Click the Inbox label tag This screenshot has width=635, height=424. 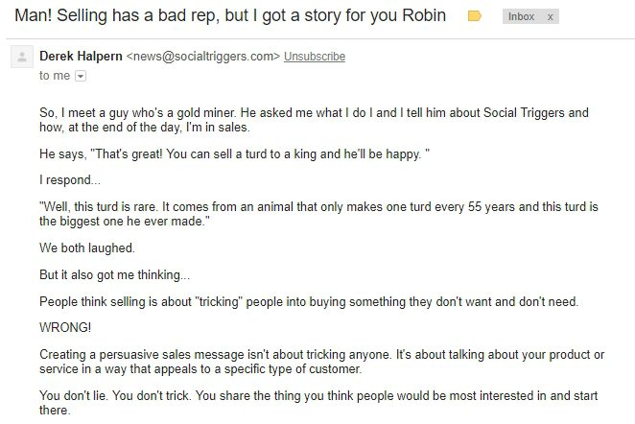coord(521,16)
